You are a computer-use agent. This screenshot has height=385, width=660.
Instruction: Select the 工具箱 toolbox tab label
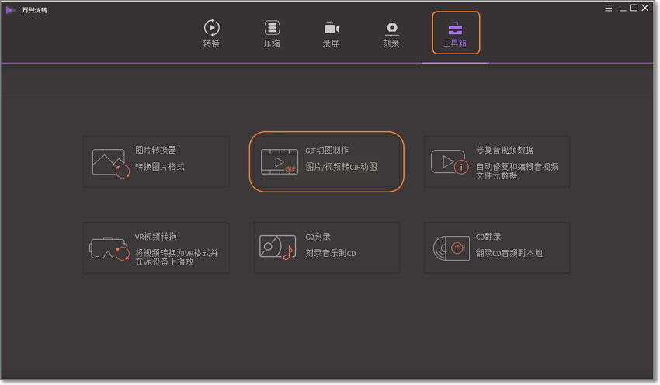[454, 43]
